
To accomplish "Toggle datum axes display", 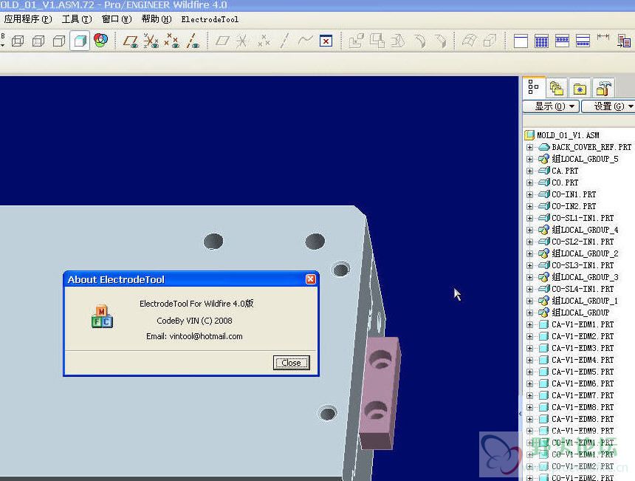I will coord(151,41).
